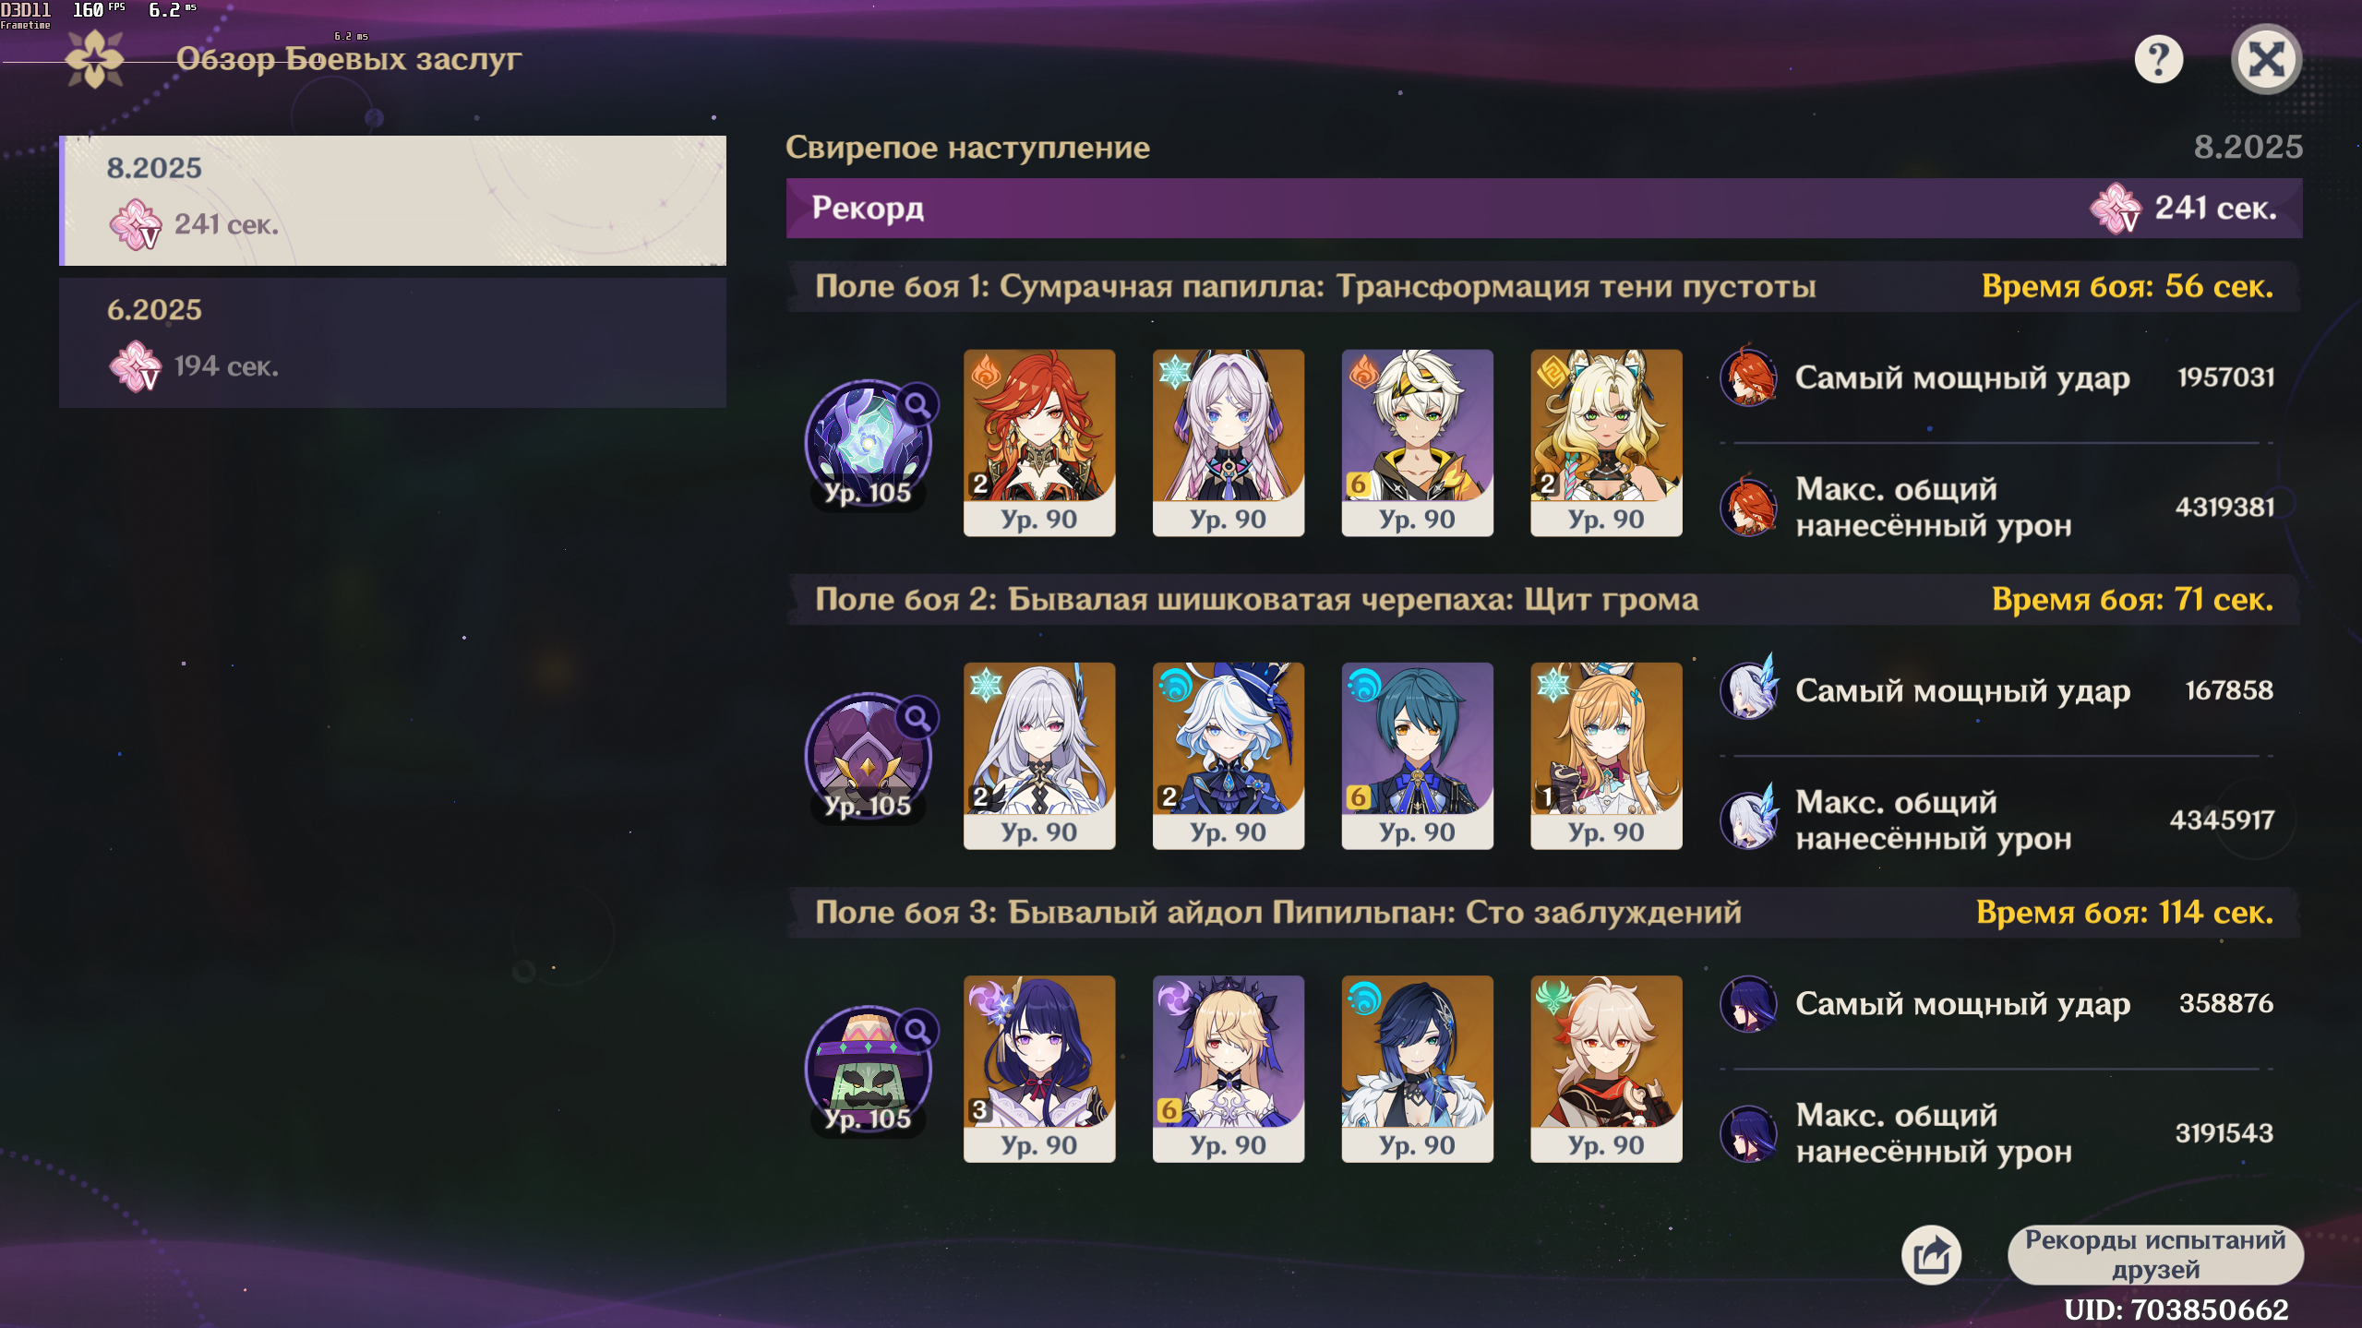Select Hydro character with top hat in Battlefield 2

[x=1229, y=756]
